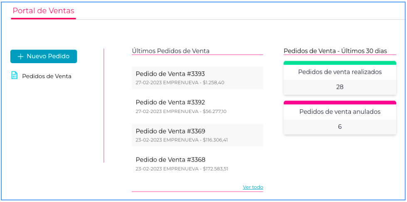Screen dimensions: 407x202
Task: Click the Pedidos de Venta - Últimos 30 dias heading
Action: tap(335, 51)
